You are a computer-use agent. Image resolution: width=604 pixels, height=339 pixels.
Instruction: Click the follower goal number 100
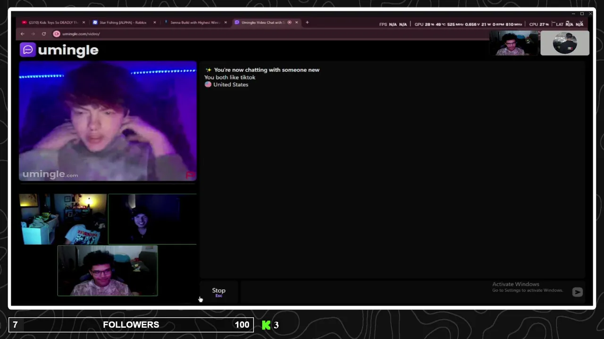242,325
